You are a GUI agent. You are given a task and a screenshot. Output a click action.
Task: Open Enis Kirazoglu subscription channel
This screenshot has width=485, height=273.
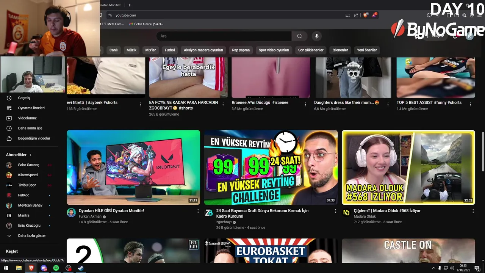29,226
